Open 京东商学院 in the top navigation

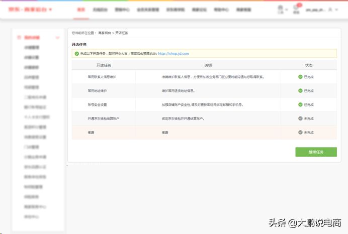pyautogui.click(x=176, y=10)
